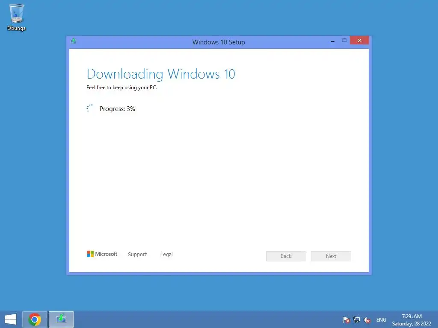
Task: Open the Windows Start button
Action: [x=11, y=319]
